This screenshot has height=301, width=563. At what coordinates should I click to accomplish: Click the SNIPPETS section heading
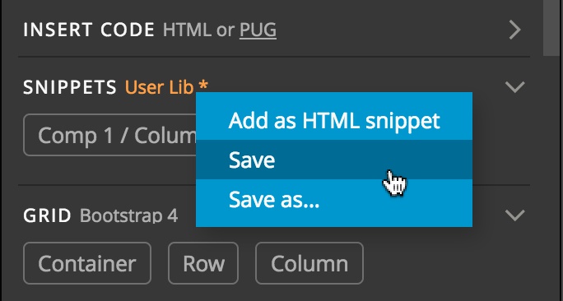(70, 87)
